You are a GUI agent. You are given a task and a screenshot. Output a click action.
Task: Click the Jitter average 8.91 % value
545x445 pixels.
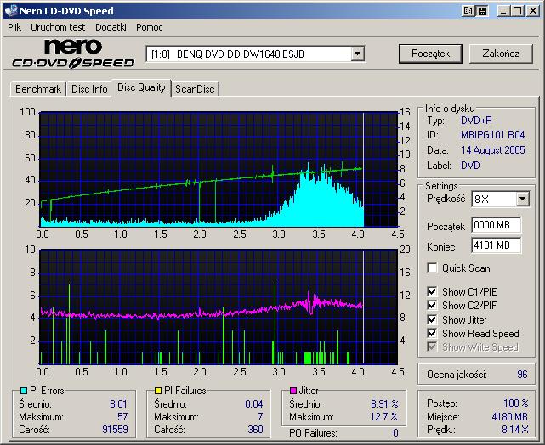[x=384, y=403]
